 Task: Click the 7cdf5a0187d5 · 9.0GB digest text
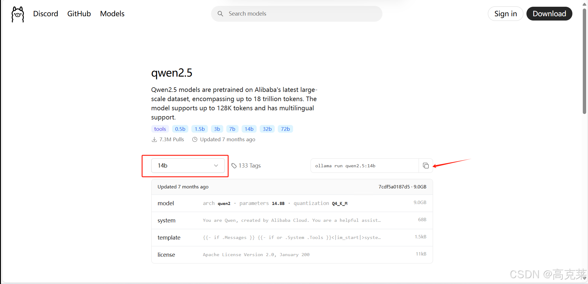click(402, 187)
